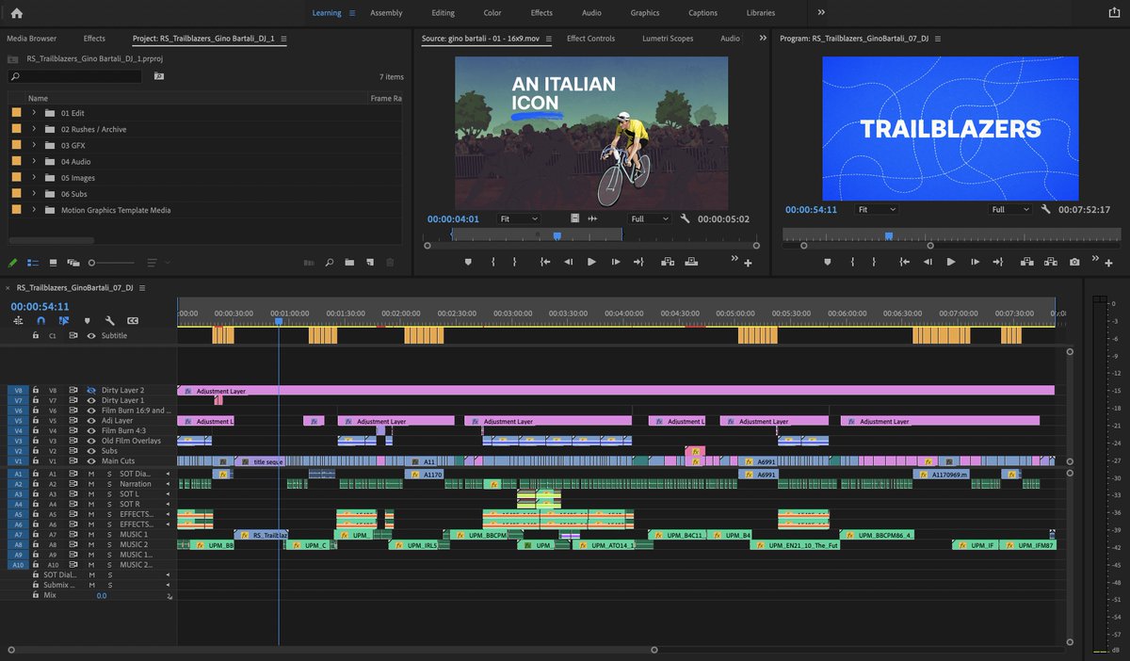The height and width of the screenshot is (661, 1130).
Task: Open Source monitor Full resolution dropdown
Action: pyautogui.click(x=649, y=218)
